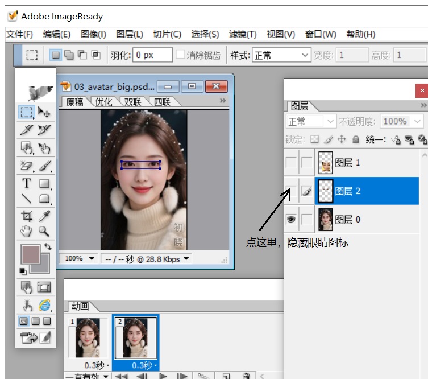Screen dimensions: 428x379
Task: Activate the Hand tool
Action: [26, 231]
